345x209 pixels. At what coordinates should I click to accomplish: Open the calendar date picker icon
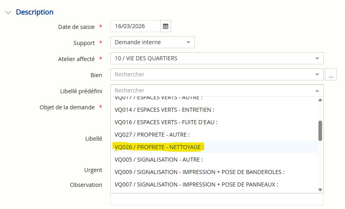coord(165,26)
